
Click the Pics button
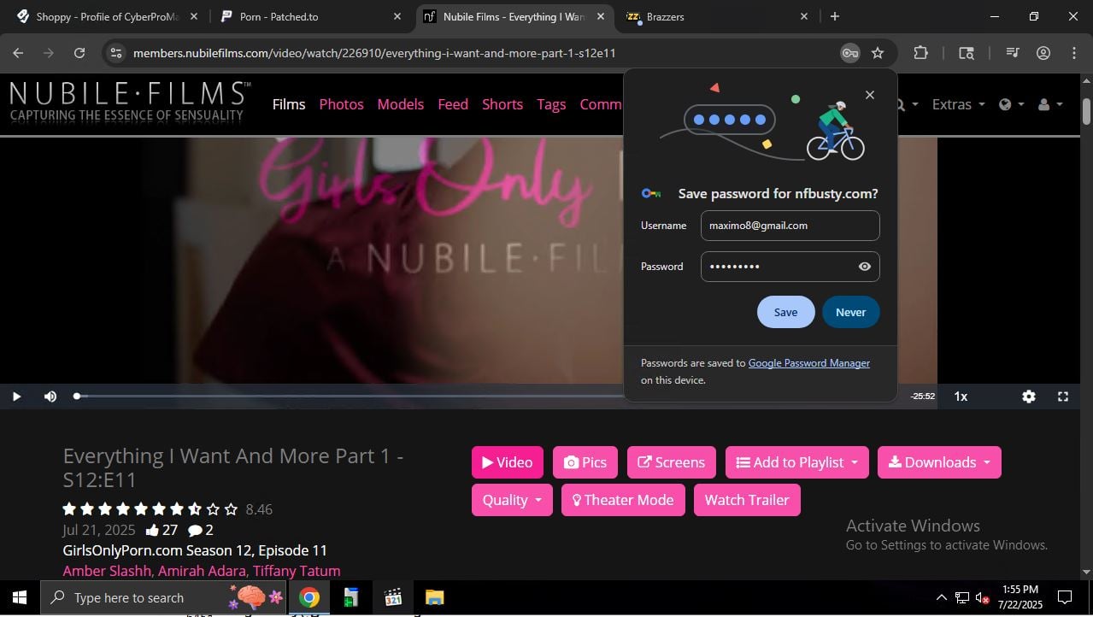tap(585, 462)
